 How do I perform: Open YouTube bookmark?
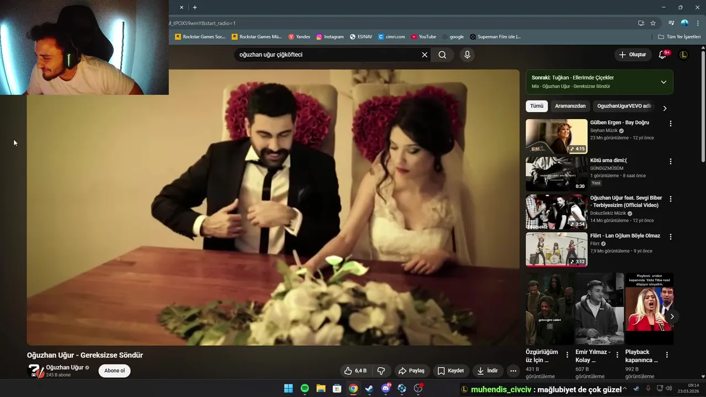pyautogui.click(x=424, y=37)
